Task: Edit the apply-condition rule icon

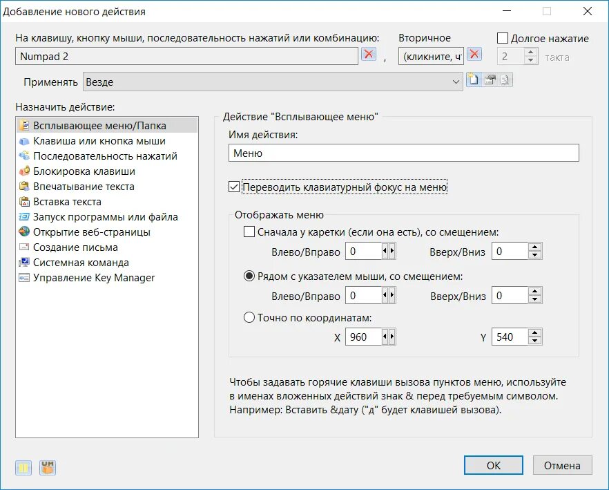Action: pyautogui.click(x=490, y=79)
